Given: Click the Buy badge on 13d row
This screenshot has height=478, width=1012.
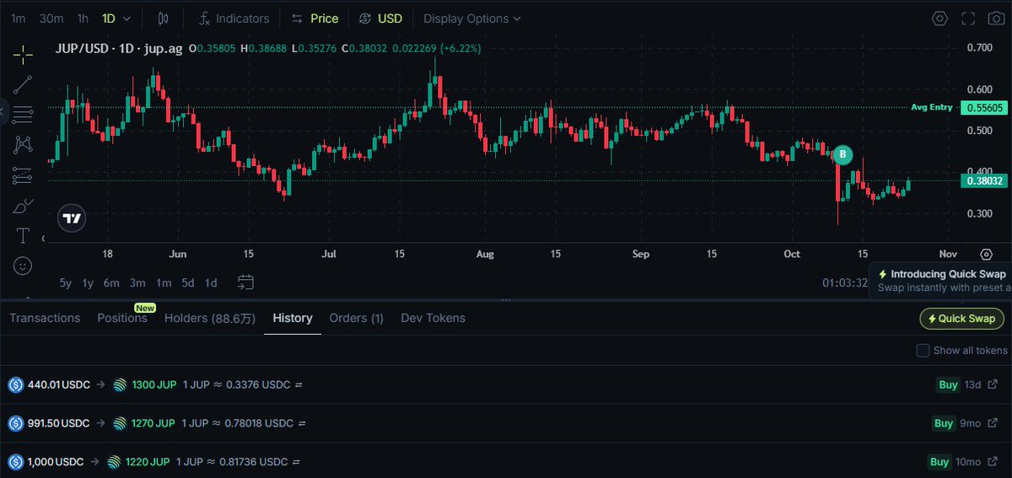Looking at the screenshot, I should click(948, 384).
